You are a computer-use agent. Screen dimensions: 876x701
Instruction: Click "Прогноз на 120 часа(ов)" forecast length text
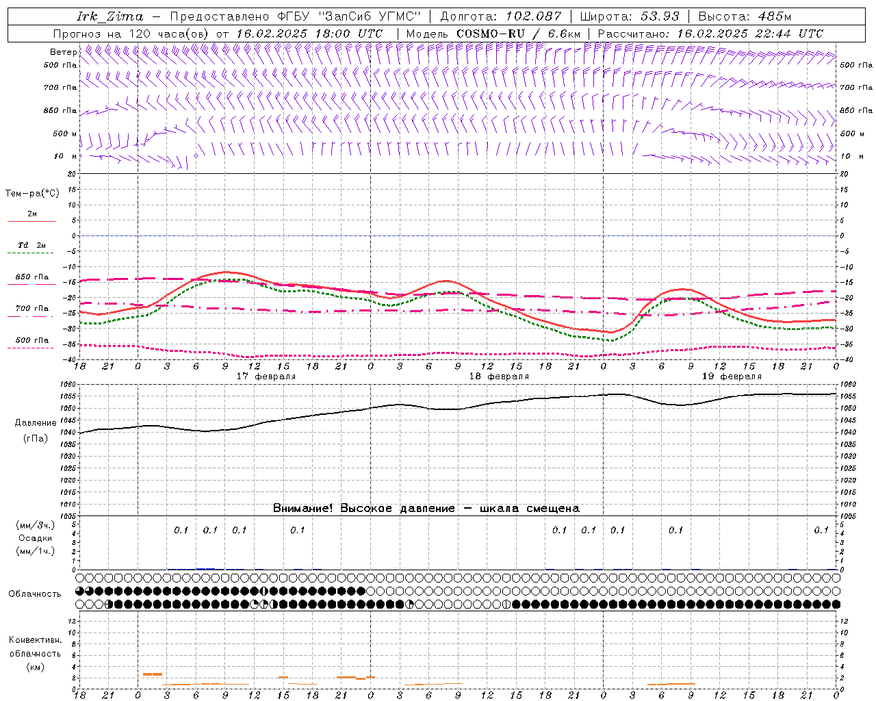[131, 34]
